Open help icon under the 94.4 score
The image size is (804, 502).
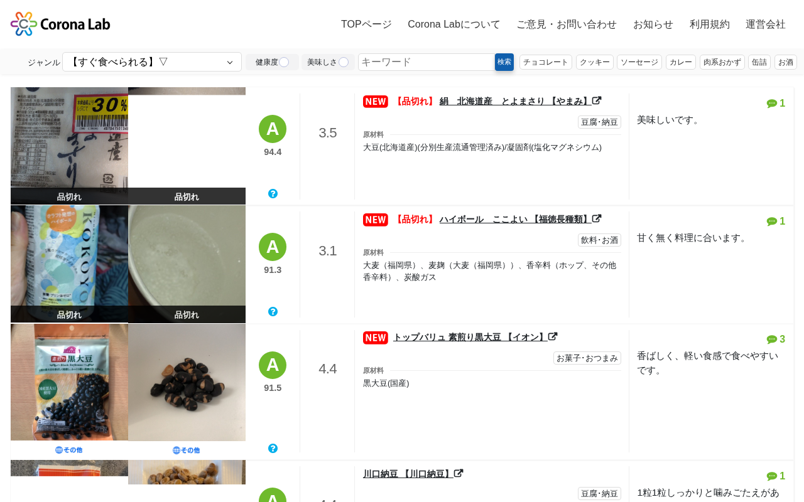click(x=273, y=193)
